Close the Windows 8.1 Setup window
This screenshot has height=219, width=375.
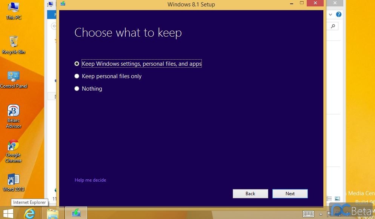point(315,3)
